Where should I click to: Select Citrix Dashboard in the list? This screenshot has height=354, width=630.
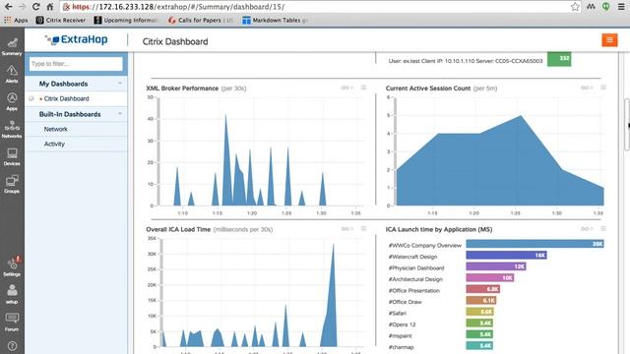[x=66, y=98]
